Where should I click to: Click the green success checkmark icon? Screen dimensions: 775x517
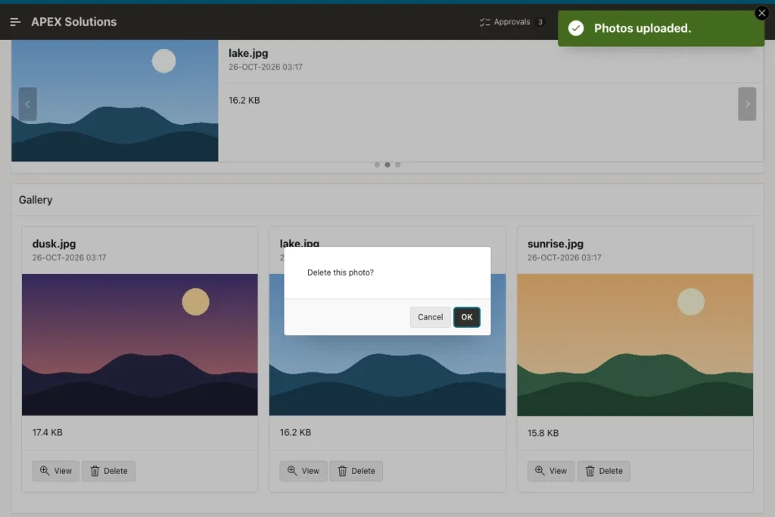[576, 28]
